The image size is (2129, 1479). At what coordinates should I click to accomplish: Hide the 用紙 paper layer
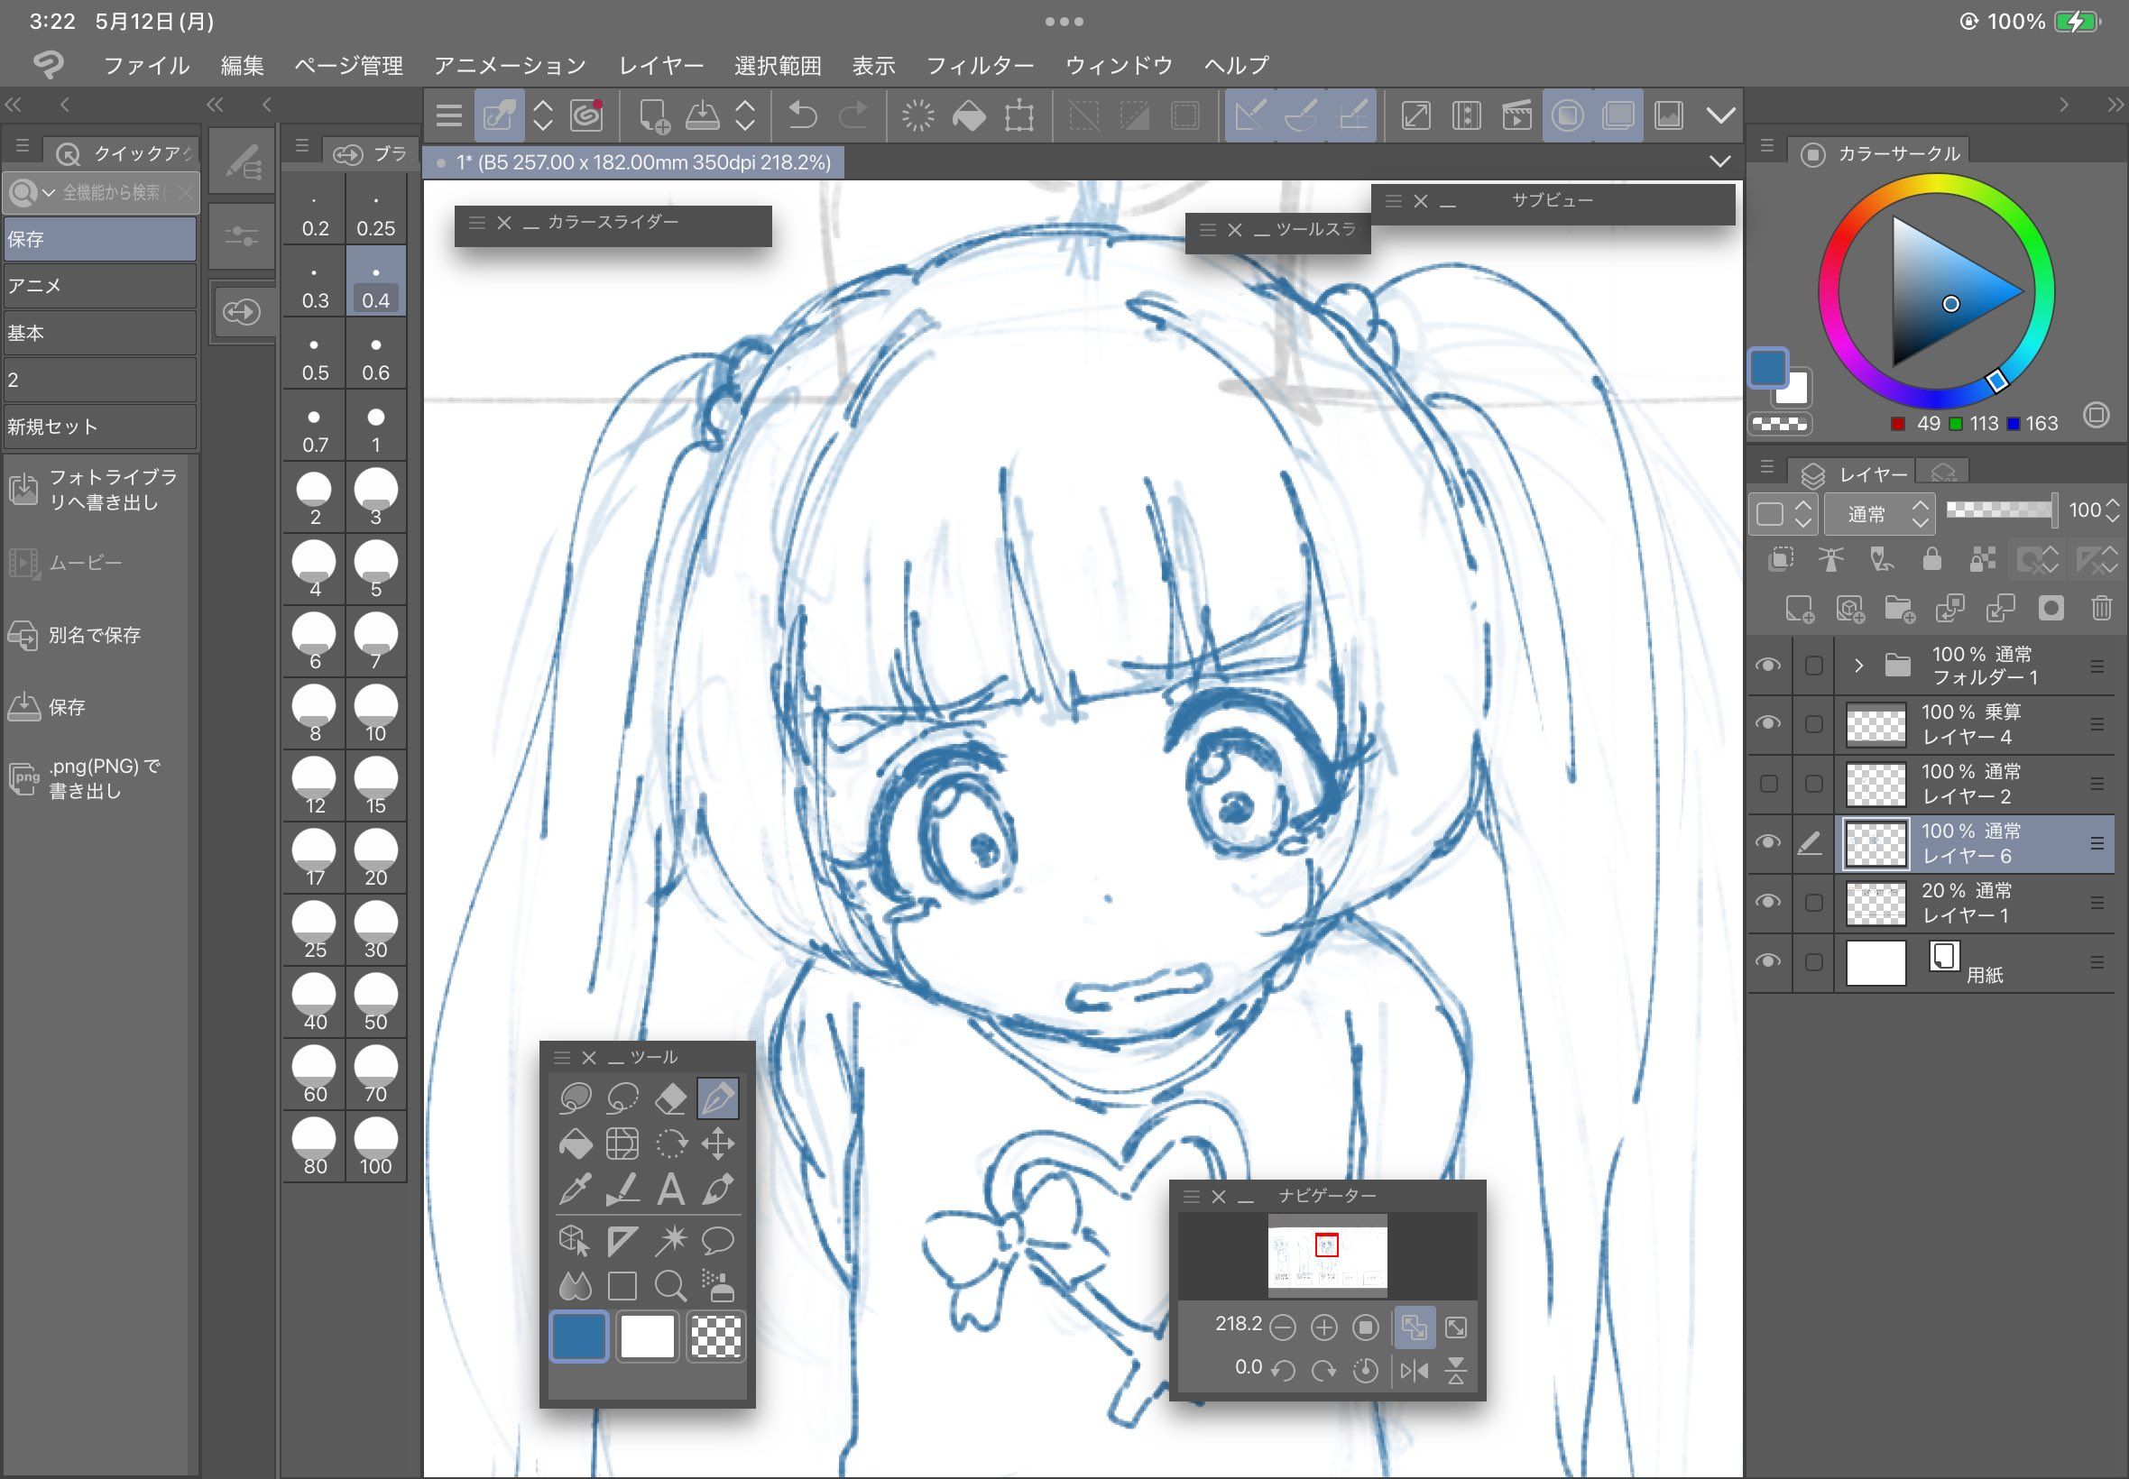1767,962
